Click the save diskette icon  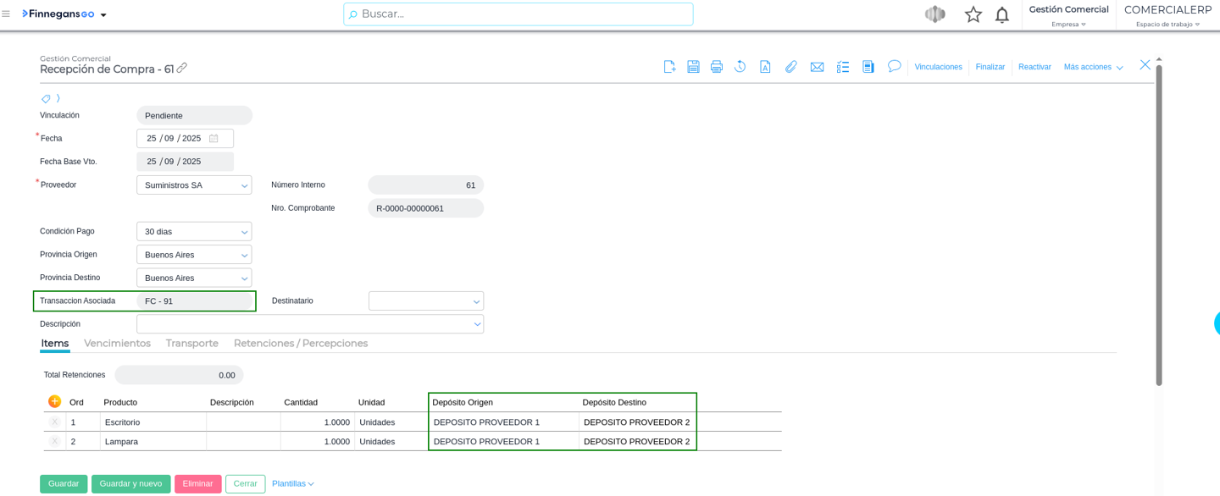click(693, 67)
